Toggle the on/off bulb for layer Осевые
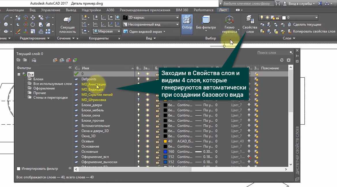337x187 pixels. pos(139,141)
